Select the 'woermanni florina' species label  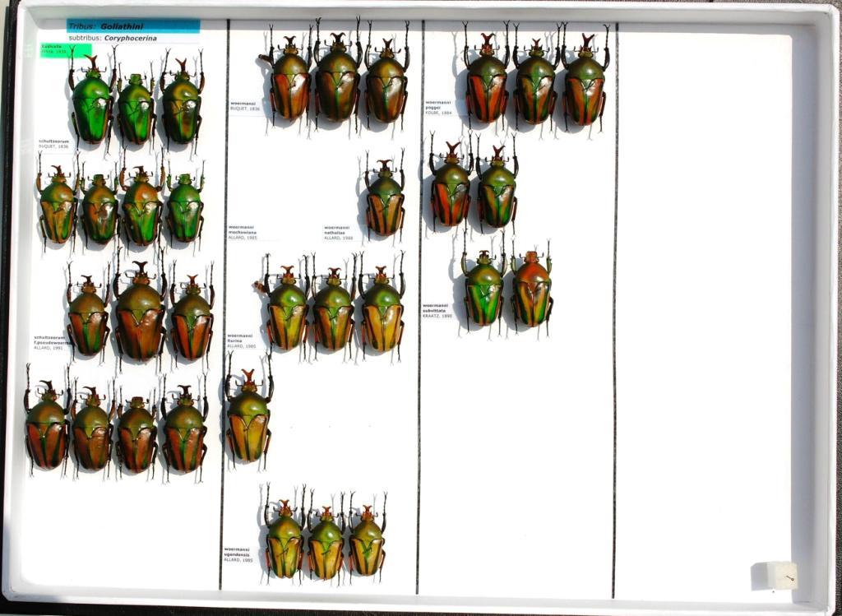point(240,340)
